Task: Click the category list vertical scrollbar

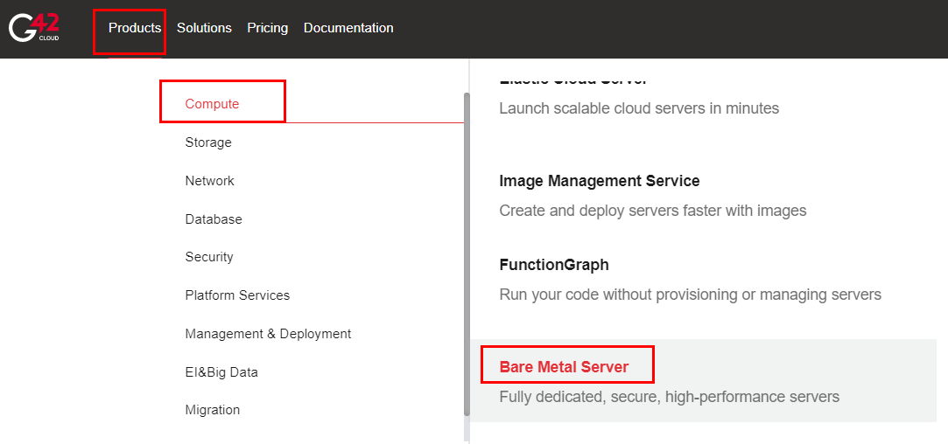Action: [x=467, y=253]
